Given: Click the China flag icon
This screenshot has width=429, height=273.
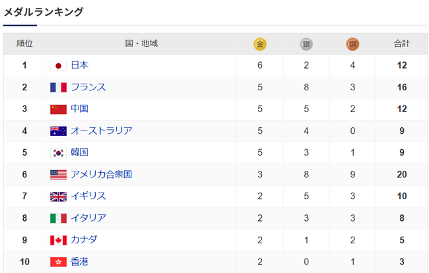Looking at the screenshot, I should pos(58,109).
